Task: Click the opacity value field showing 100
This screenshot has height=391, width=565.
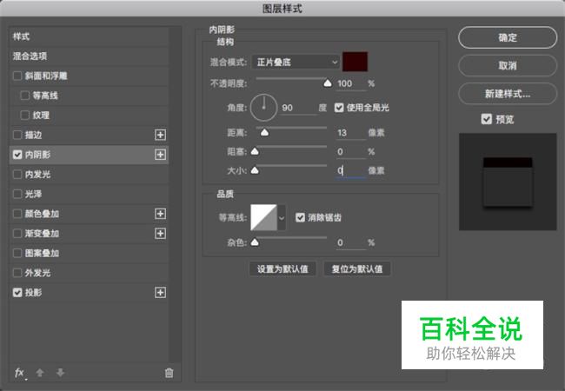Action: tap(350, 84)
